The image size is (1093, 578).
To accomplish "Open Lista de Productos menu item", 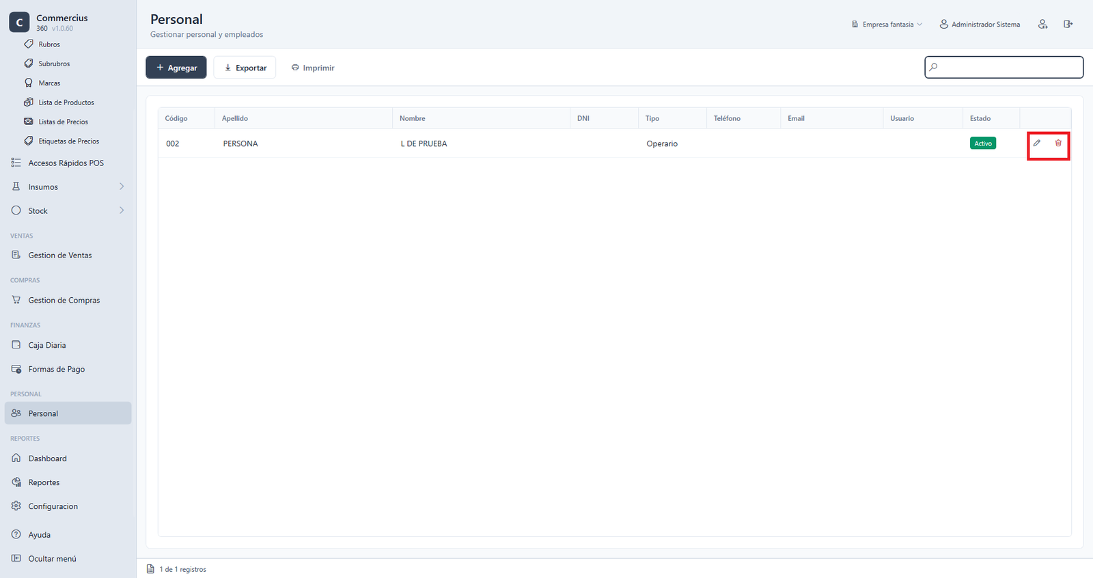I will (x=66, y=102).
